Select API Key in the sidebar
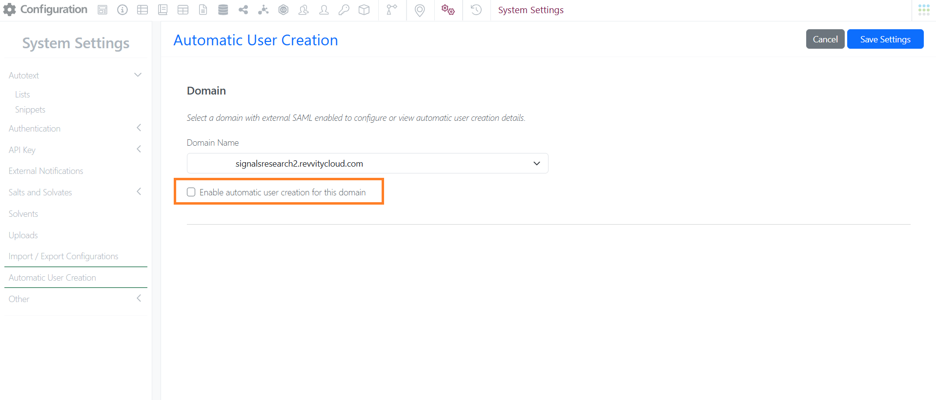The image size is (936, 400). pyautogui.click(x=22, y=150)
